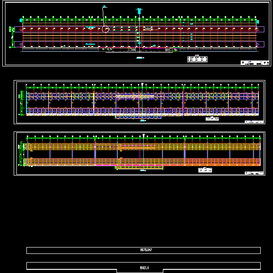The height and width of the screenshot is (273, 273).
Task: Click the dimension stack left of bottom plan
Action: [21, 152]
